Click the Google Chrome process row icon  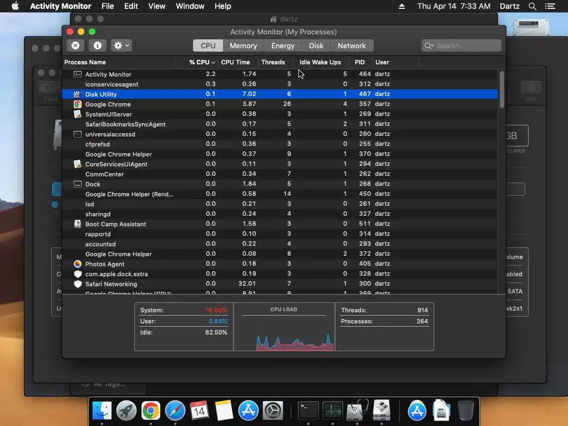(78, 104)
